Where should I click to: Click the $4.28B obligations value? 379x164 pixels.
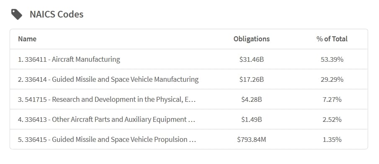tap(252, 99)
